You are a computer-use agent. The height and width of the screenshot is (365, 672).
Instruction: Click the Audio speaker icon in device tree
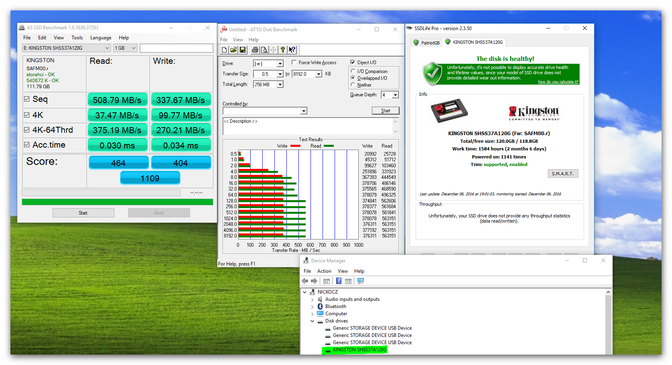[320, 299]
